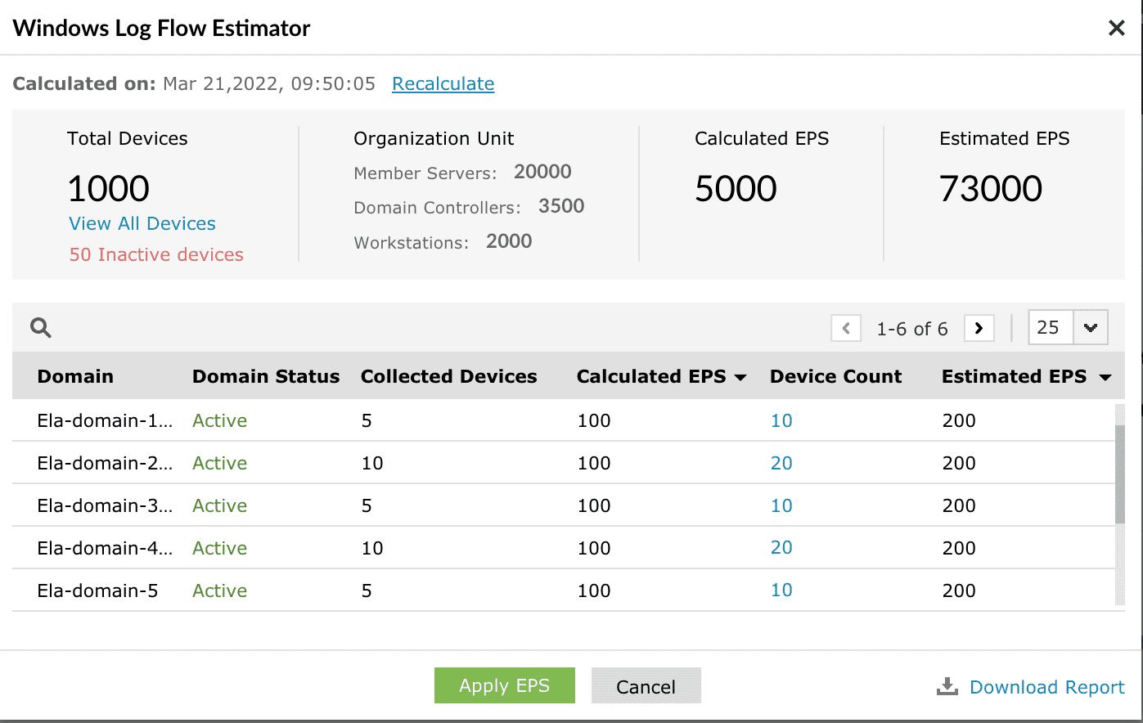The image size is (1143, 723).
Task: Click device count 10 for Ela-domain-1
Action: [x=781, y=420]
